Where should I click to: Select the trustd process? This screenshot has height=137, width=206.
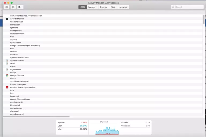pos(13,66)
